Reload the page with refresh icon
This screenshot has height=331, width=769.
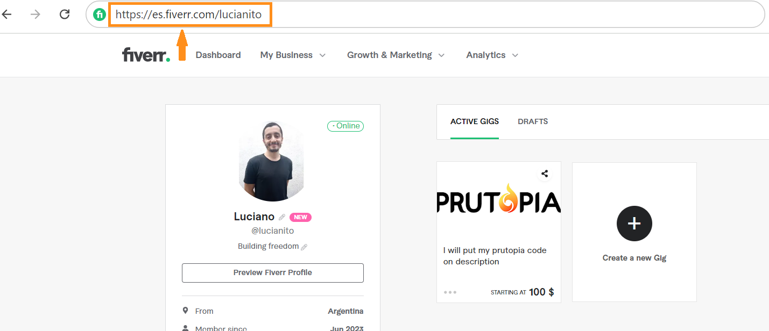pyautogui.click(x=65, y=15)
